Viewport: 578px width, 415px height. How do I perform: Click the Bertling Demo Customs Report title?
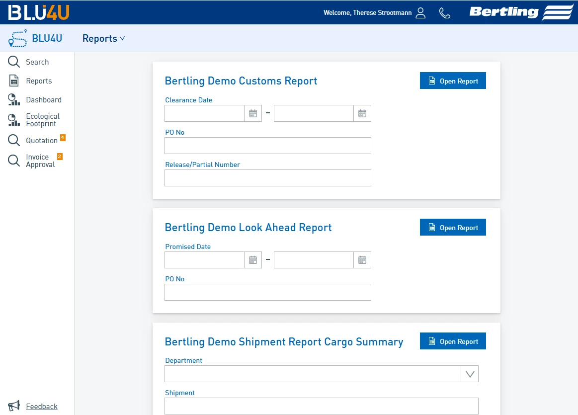point(241,81)
